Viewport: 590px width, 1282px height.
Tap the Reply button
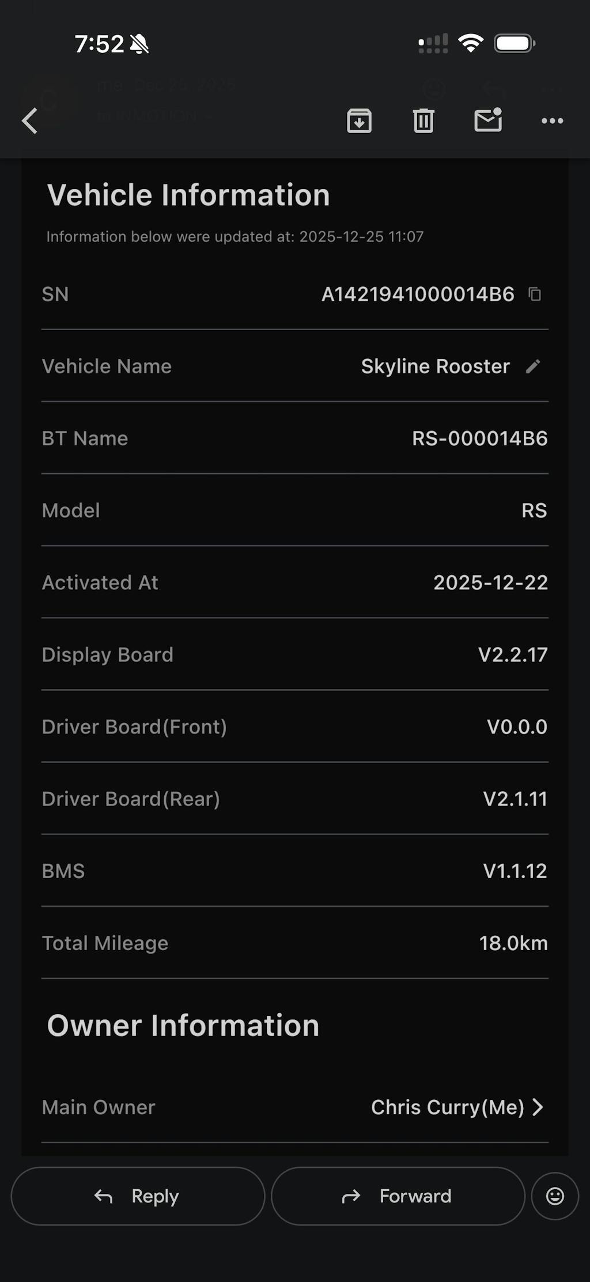click(138, 1196)
